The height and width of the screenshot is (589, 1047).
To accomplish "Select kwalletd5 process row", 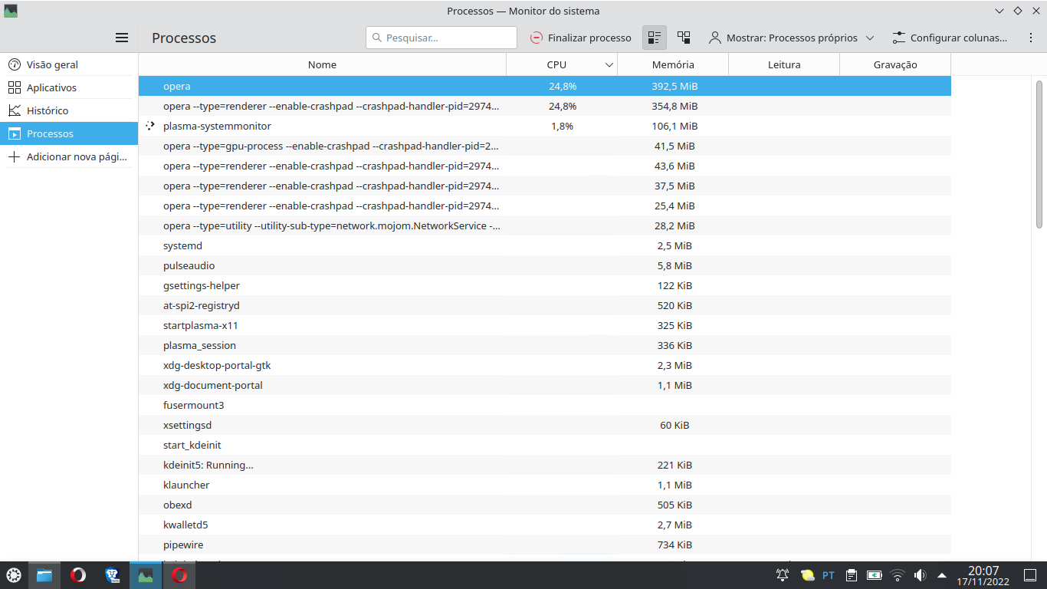I will [545, 525].
